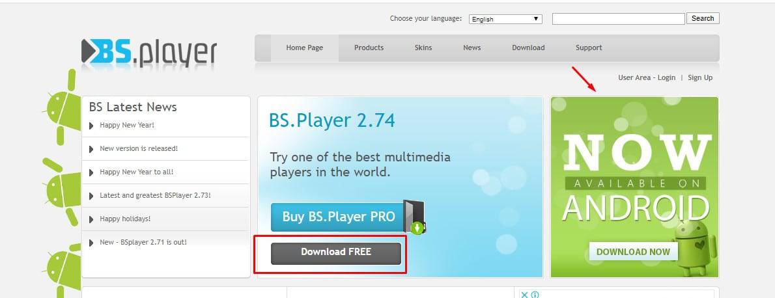The height and width of the screenshot is (298, 775).
Task: Click the Download FREE button
Action: pyautogui.click(x=336, y=253)
